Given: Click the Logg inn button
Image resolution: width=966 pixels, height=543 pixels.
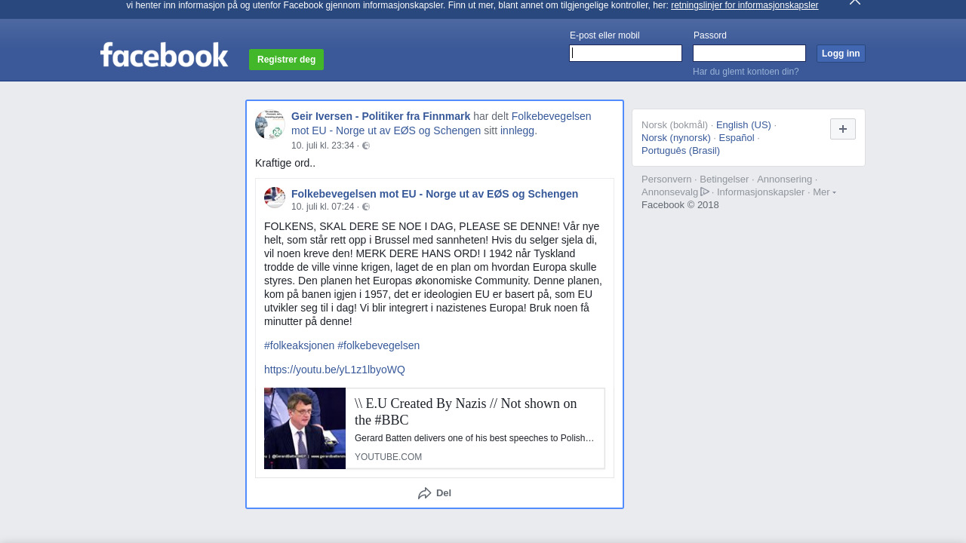Looking at the screenshot, I should [841, 54].
